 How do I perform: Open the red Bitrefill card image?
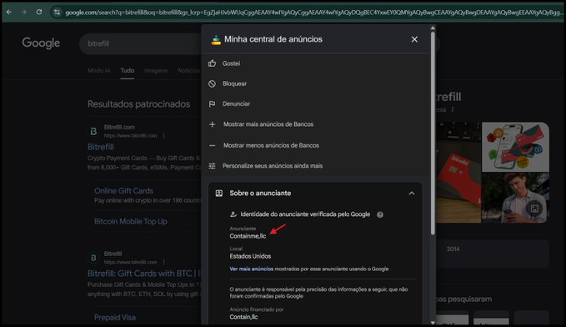click(x=458, y=173)
